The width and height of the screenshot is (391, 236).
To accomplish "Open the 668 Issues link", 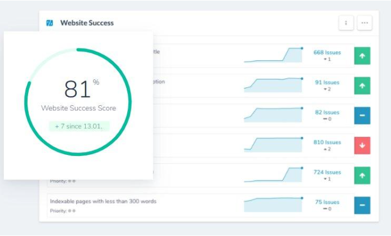I will (327, 52).
